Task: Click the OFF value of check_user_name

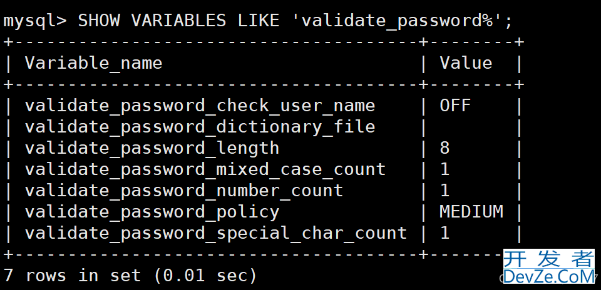Action: pos(455,105)
